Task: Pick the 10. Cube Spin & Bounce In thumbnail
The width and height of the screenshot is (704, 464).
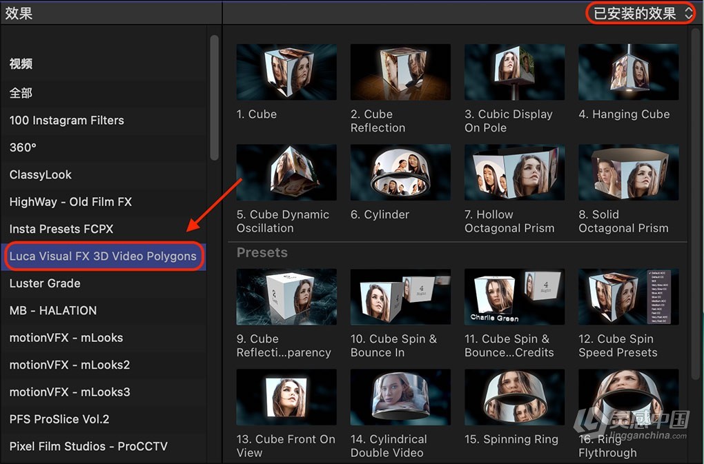Action: coord(400,296)
